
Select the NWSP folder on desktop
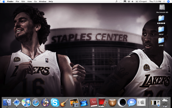[x=161, y=29]
